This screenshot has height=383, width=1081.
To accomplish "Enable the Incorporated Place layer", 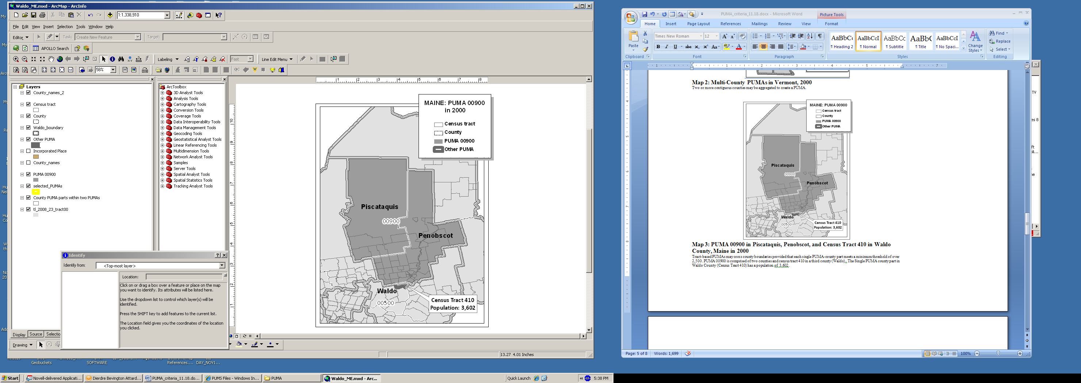I will tap(28, 151).
